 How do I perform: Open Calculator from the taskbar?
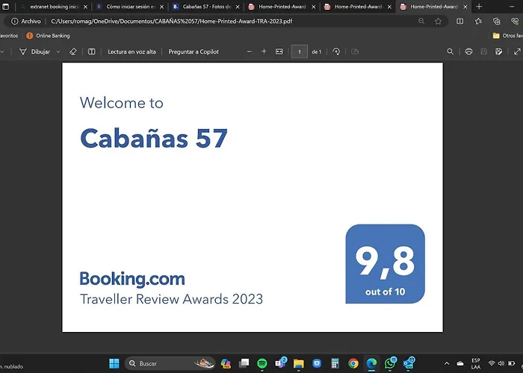(x=335, y=363)
